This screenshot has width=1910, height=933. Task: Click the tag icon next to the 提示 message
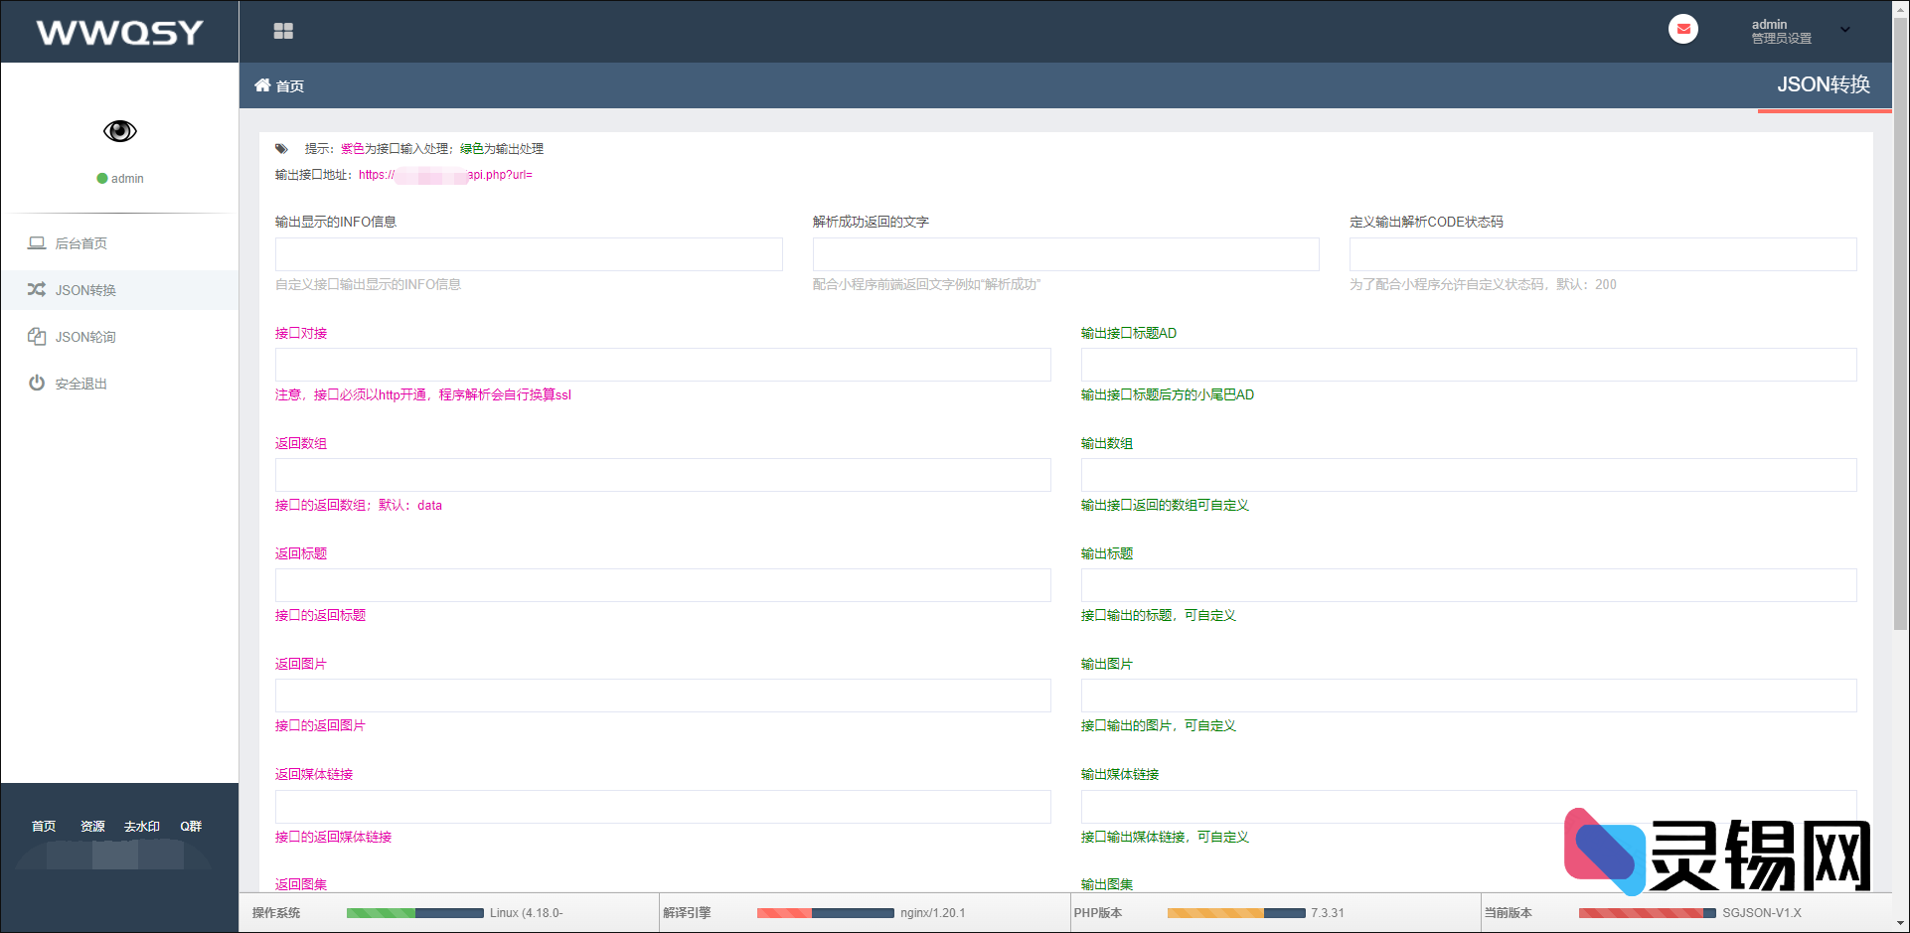(281, 148)
